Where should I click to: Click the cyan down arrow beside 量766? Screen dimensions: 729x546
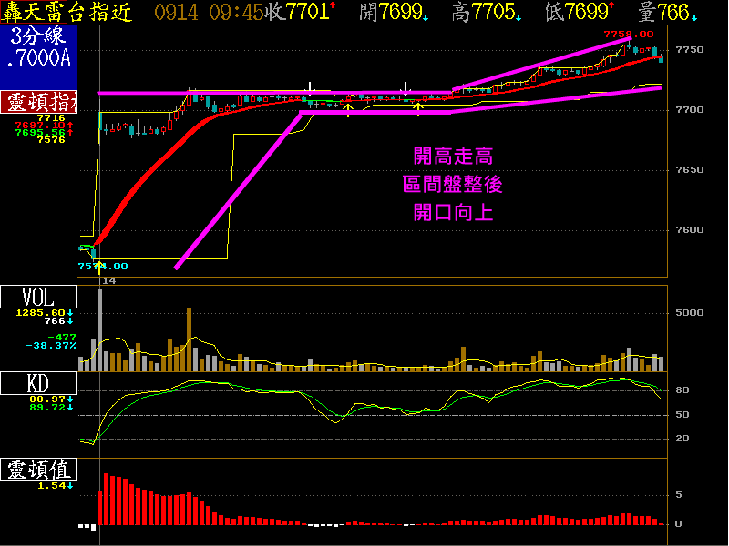click(693, 15)
